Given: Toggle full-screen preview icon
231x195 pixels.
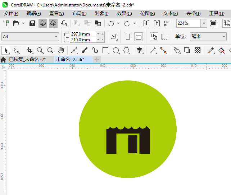Looking at the screenshot, I should 213,23.
